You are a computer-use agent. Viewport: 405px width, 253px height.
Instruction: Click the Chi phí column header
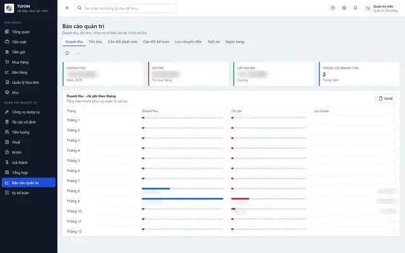pos(236,111)
